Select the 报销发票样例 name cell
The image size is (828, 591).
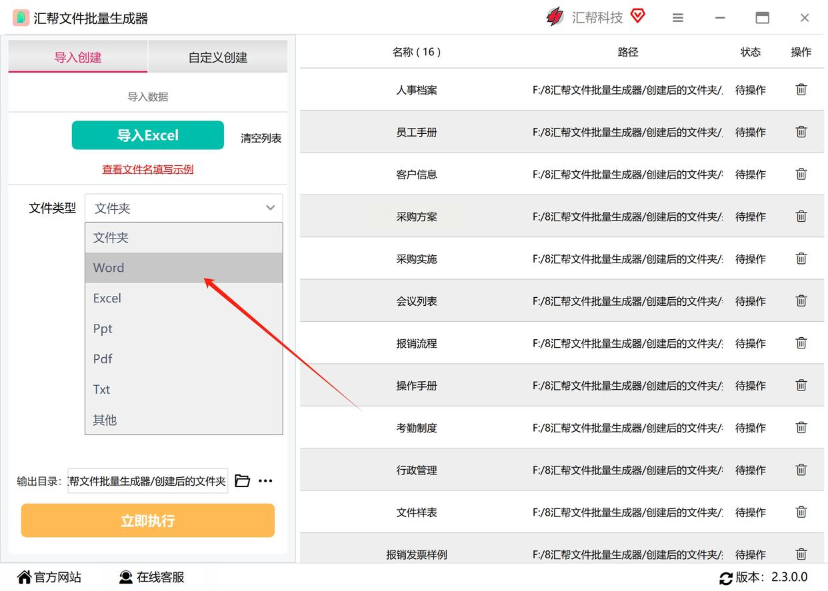point(417,554)
